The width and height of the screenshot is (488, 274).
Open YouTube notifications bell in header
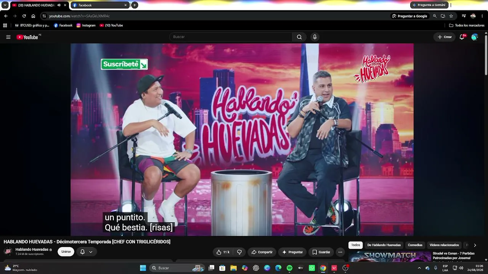[462, 37]
